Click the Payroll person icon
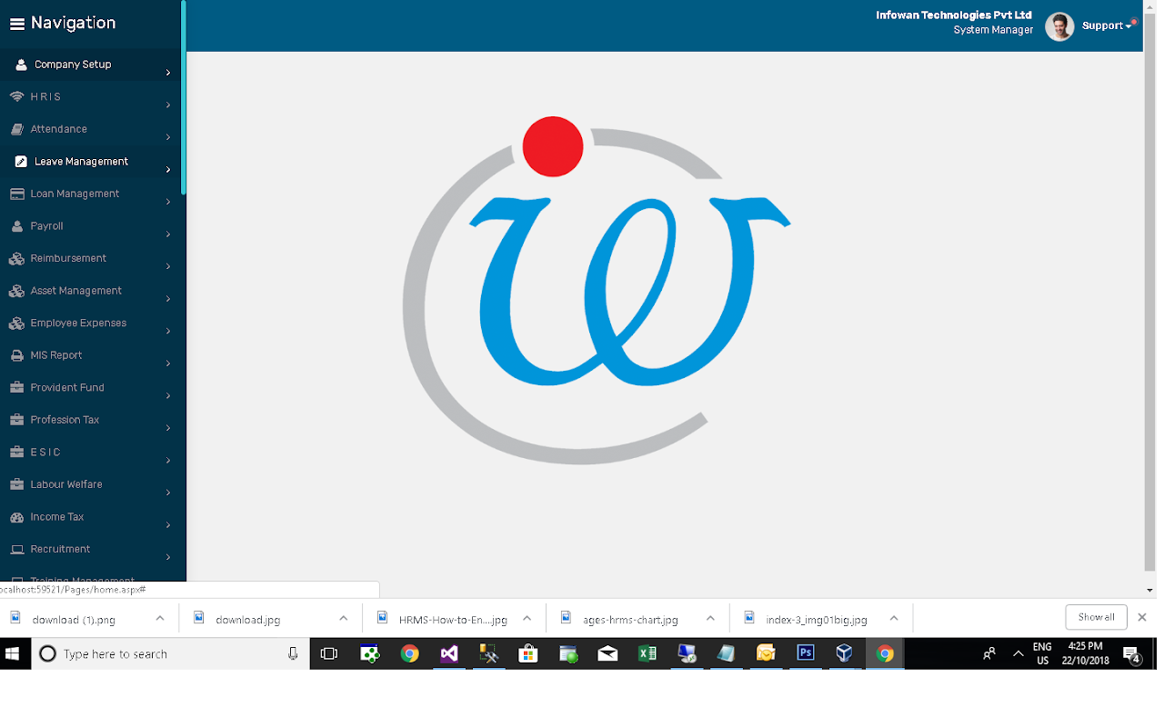This screenshot has width=1164, height=727. [x=16, y=226]
